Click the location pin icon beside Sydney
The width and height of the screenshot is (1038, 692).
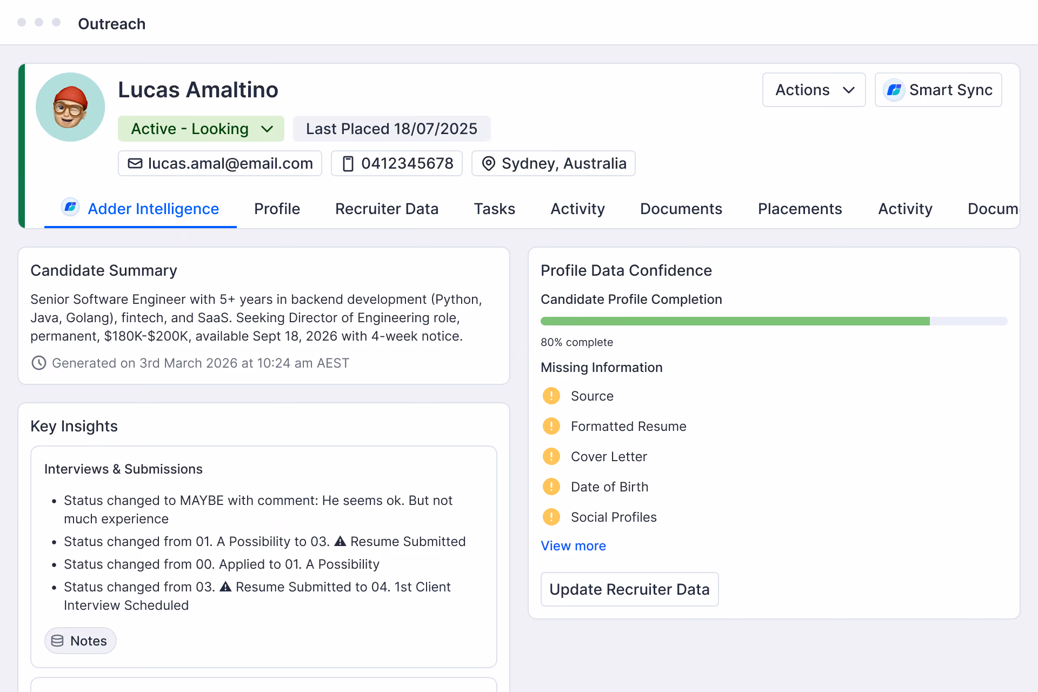[488, 163]
